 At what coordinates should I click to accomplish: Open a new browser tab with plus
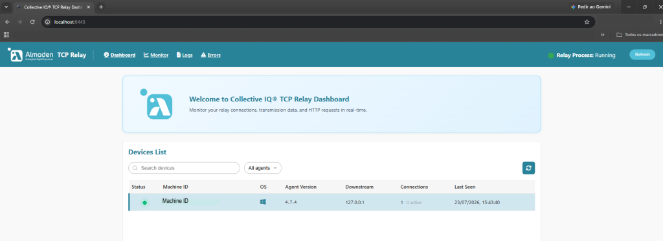point(101,7)
